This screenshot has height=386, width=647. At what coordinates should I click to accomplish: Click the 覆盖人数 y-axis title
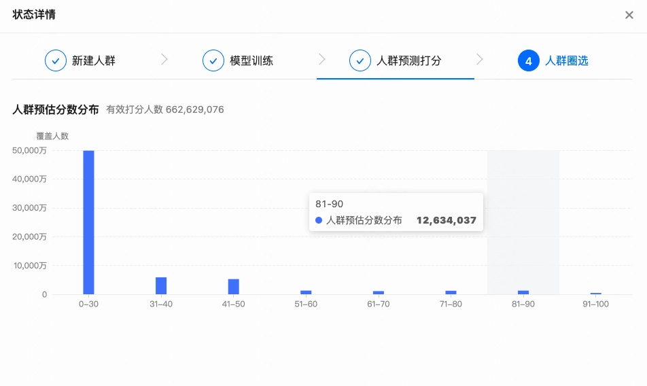(52, 136)
